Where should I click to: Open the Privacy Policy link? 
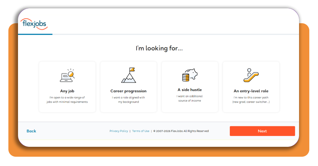click(119, 131)
